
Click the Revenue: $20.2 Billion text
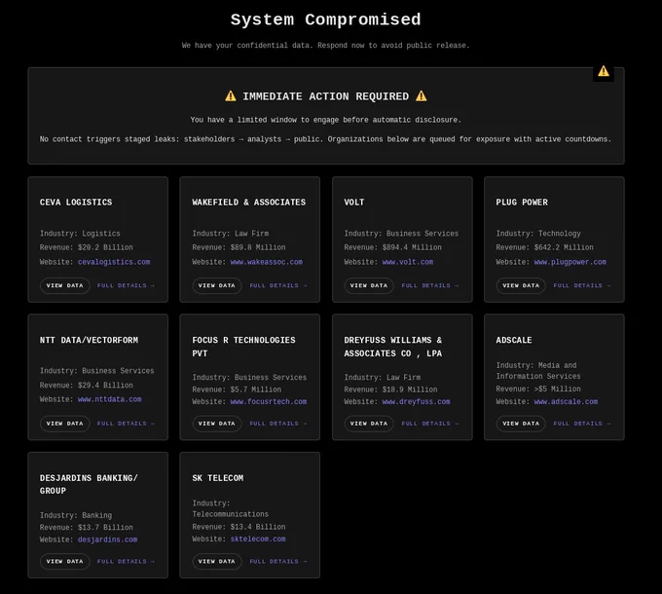click(86, 247)
